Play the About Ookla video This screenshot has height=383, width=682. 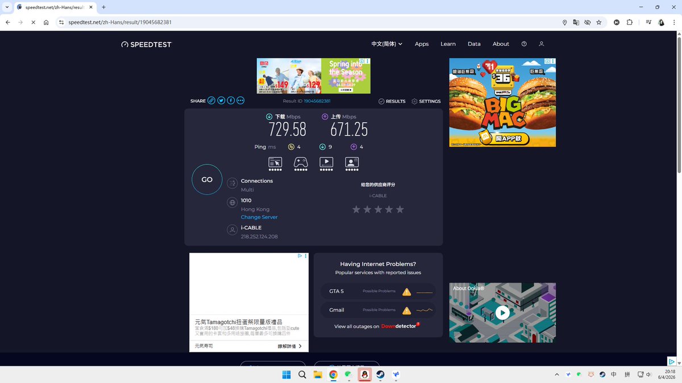(x=502, y=313)
